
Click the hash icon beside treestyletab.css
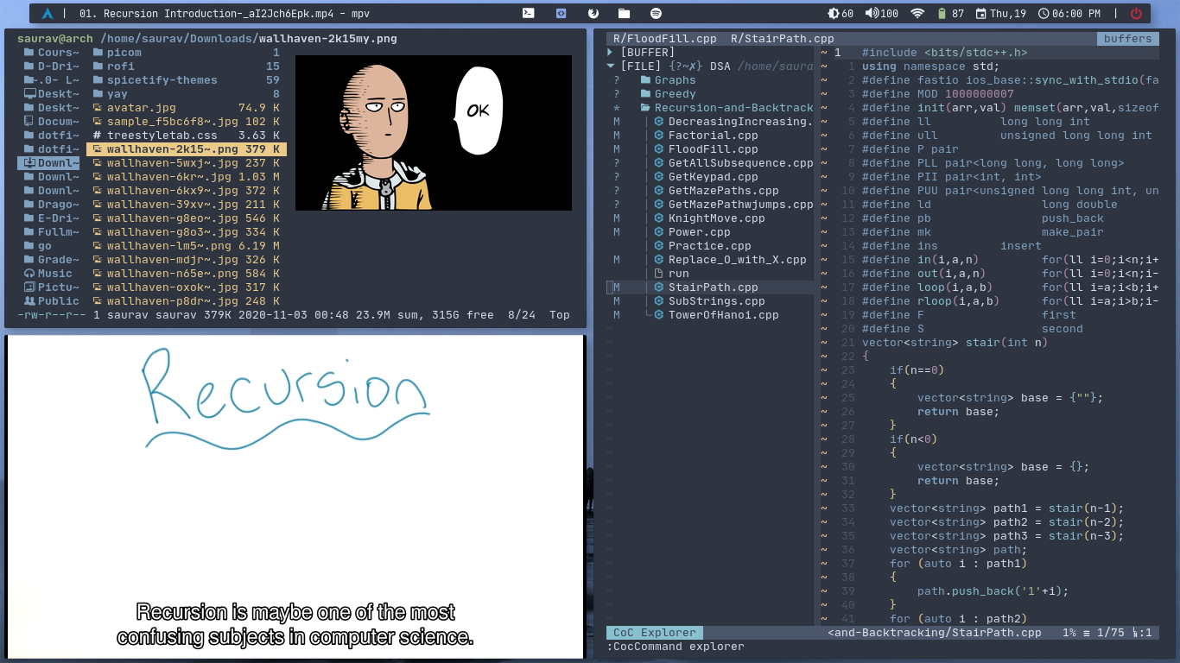(98, 136)
